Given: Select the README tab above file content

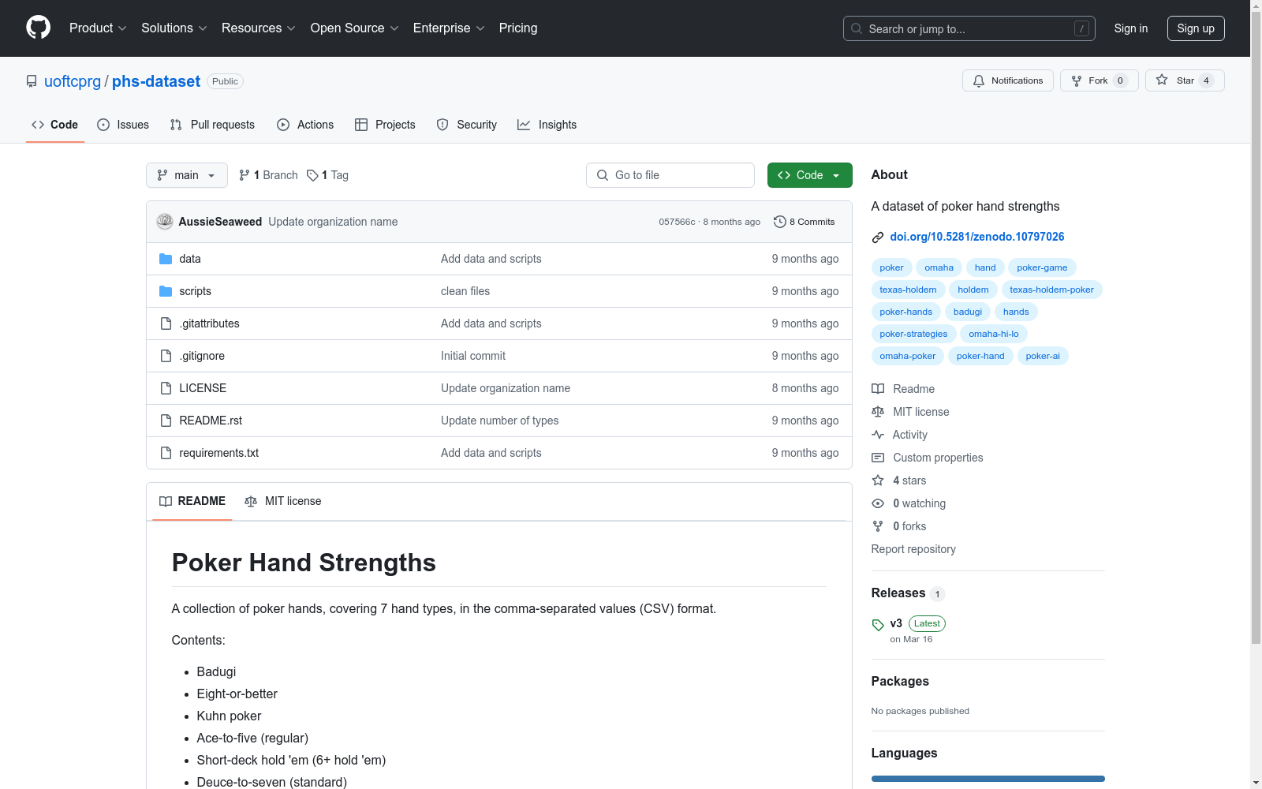Looking at the screenshot, I should 192,501.
